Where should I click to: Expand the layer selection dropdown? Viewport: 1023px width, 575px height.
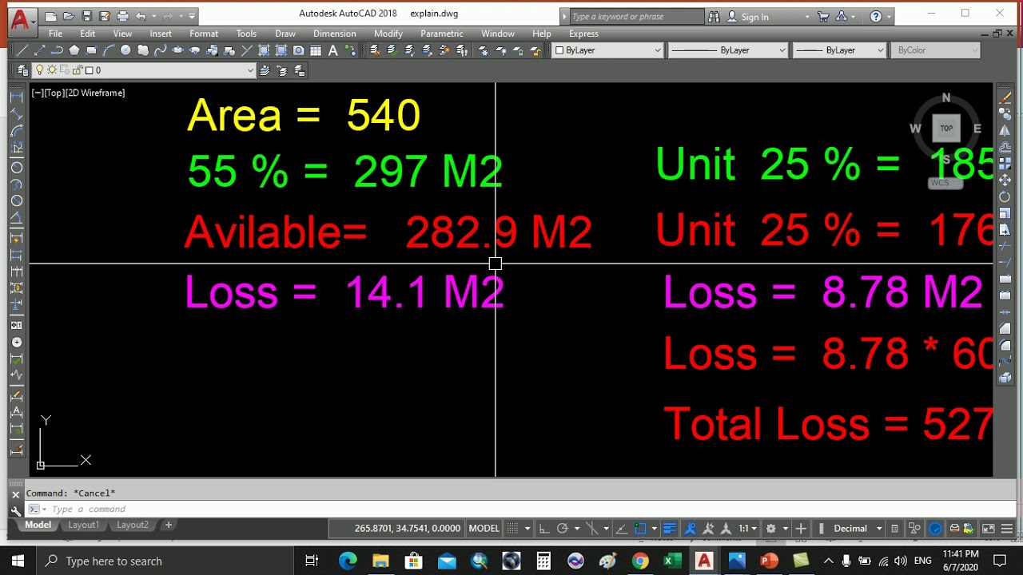250,70
